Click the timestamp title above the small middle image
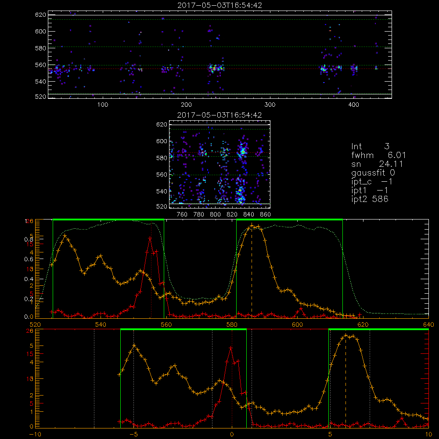The image size is (439, 439). tap(220, 115)
